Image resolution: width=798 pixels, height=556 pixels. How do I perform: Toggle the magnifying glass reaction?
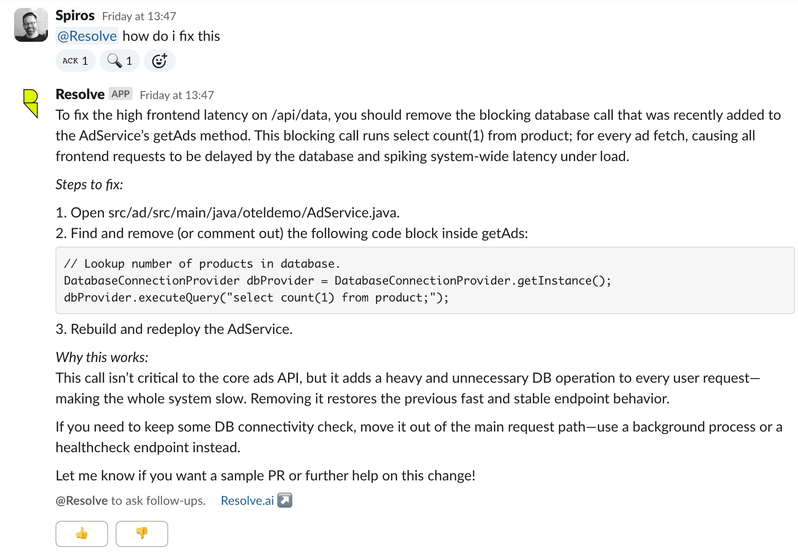point(119,61)
